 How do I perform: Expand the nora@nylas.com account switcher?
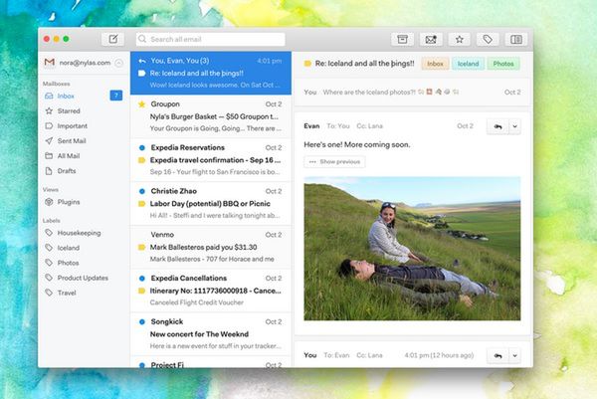pyautogui.click(x=118, y=63)
